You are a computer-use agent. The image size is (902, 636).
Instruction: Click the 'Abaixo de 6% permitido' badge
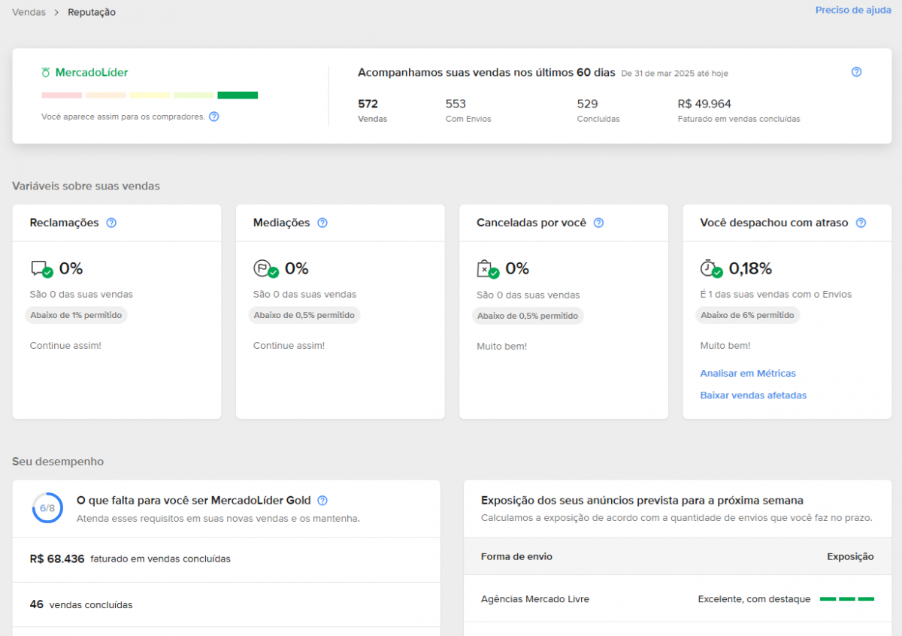[x=747, y=316]
